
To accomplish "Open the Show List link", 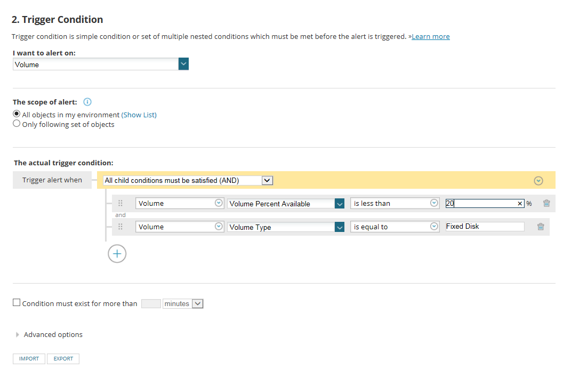I will coord(139,115).
